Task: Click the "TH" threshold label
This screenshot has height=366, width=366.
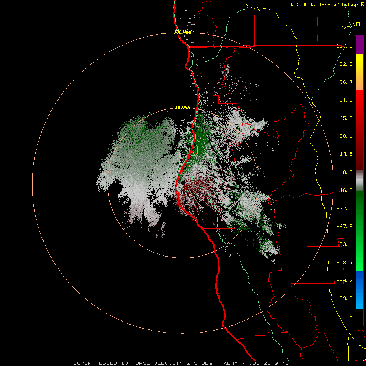Action: click(x=349, y=316)
